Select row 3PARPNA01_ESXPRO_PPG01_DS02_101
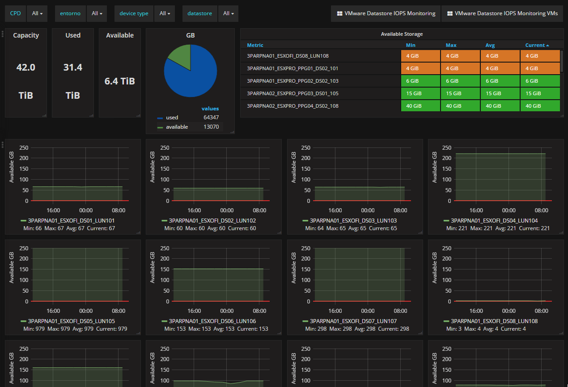The height and width of the screenshot is (387, 568). click(x=400, y=68)
